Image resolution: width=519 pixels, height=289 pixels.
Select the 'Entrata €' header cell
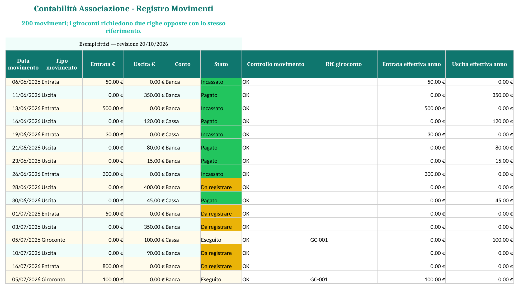pos(103,64)
